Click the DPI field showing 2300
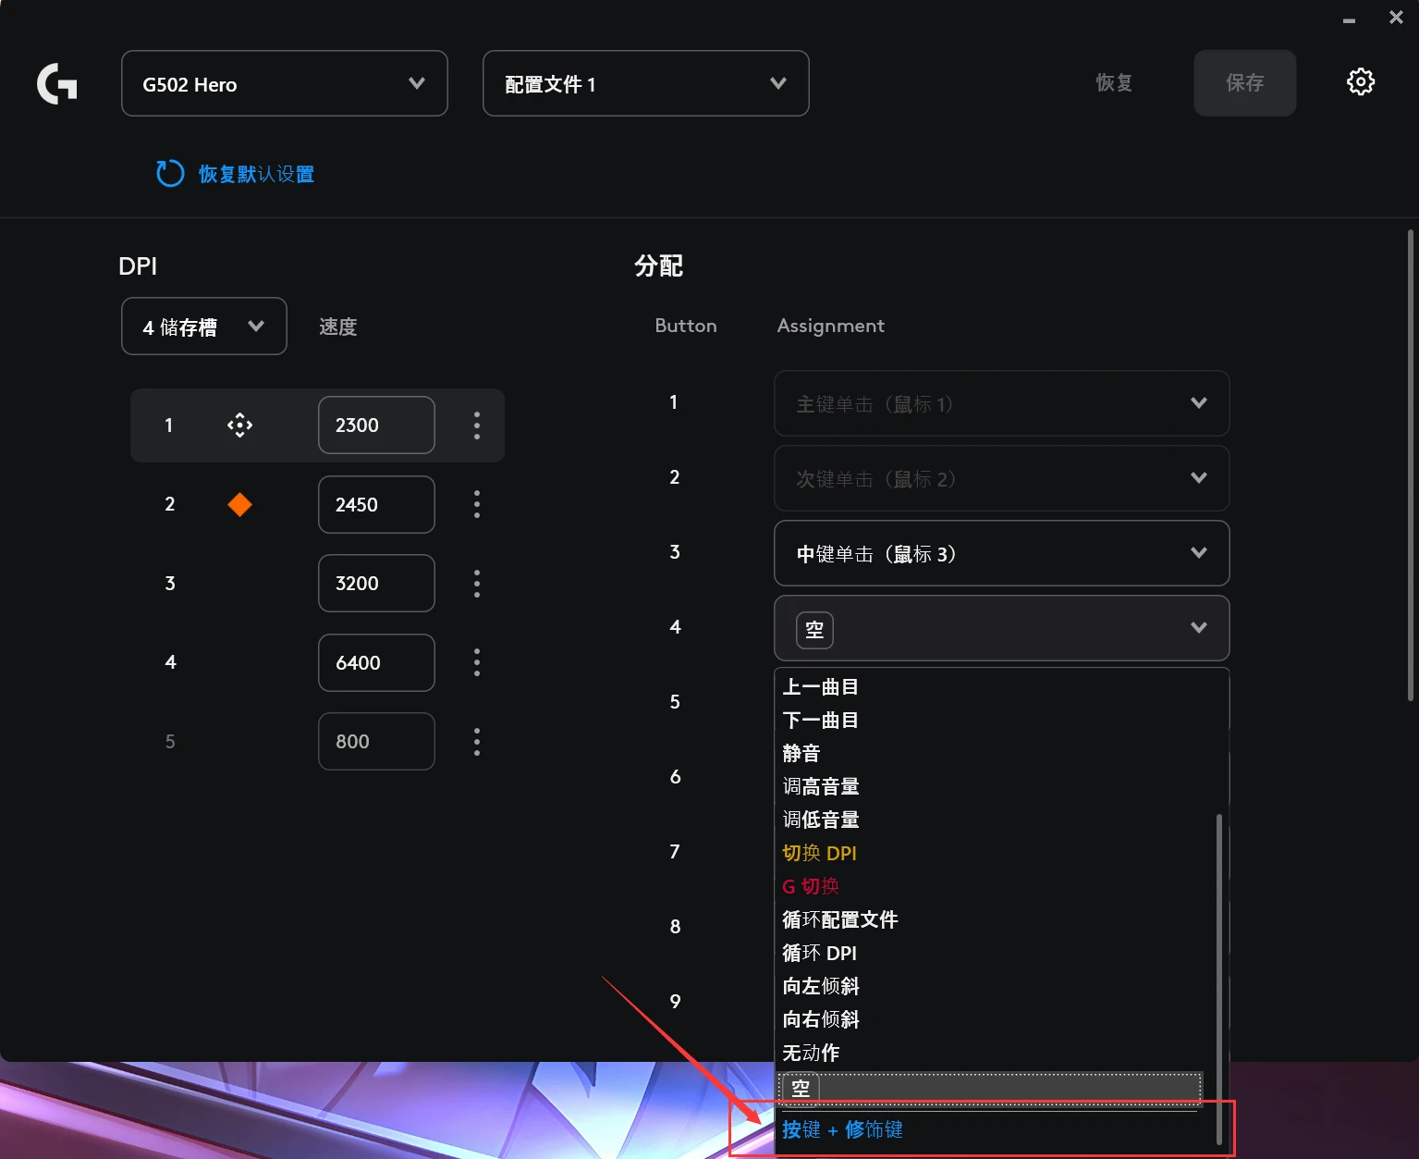Image resolution: width=1419 pixels, height=1159 pixels. click(x=376, y=425)
